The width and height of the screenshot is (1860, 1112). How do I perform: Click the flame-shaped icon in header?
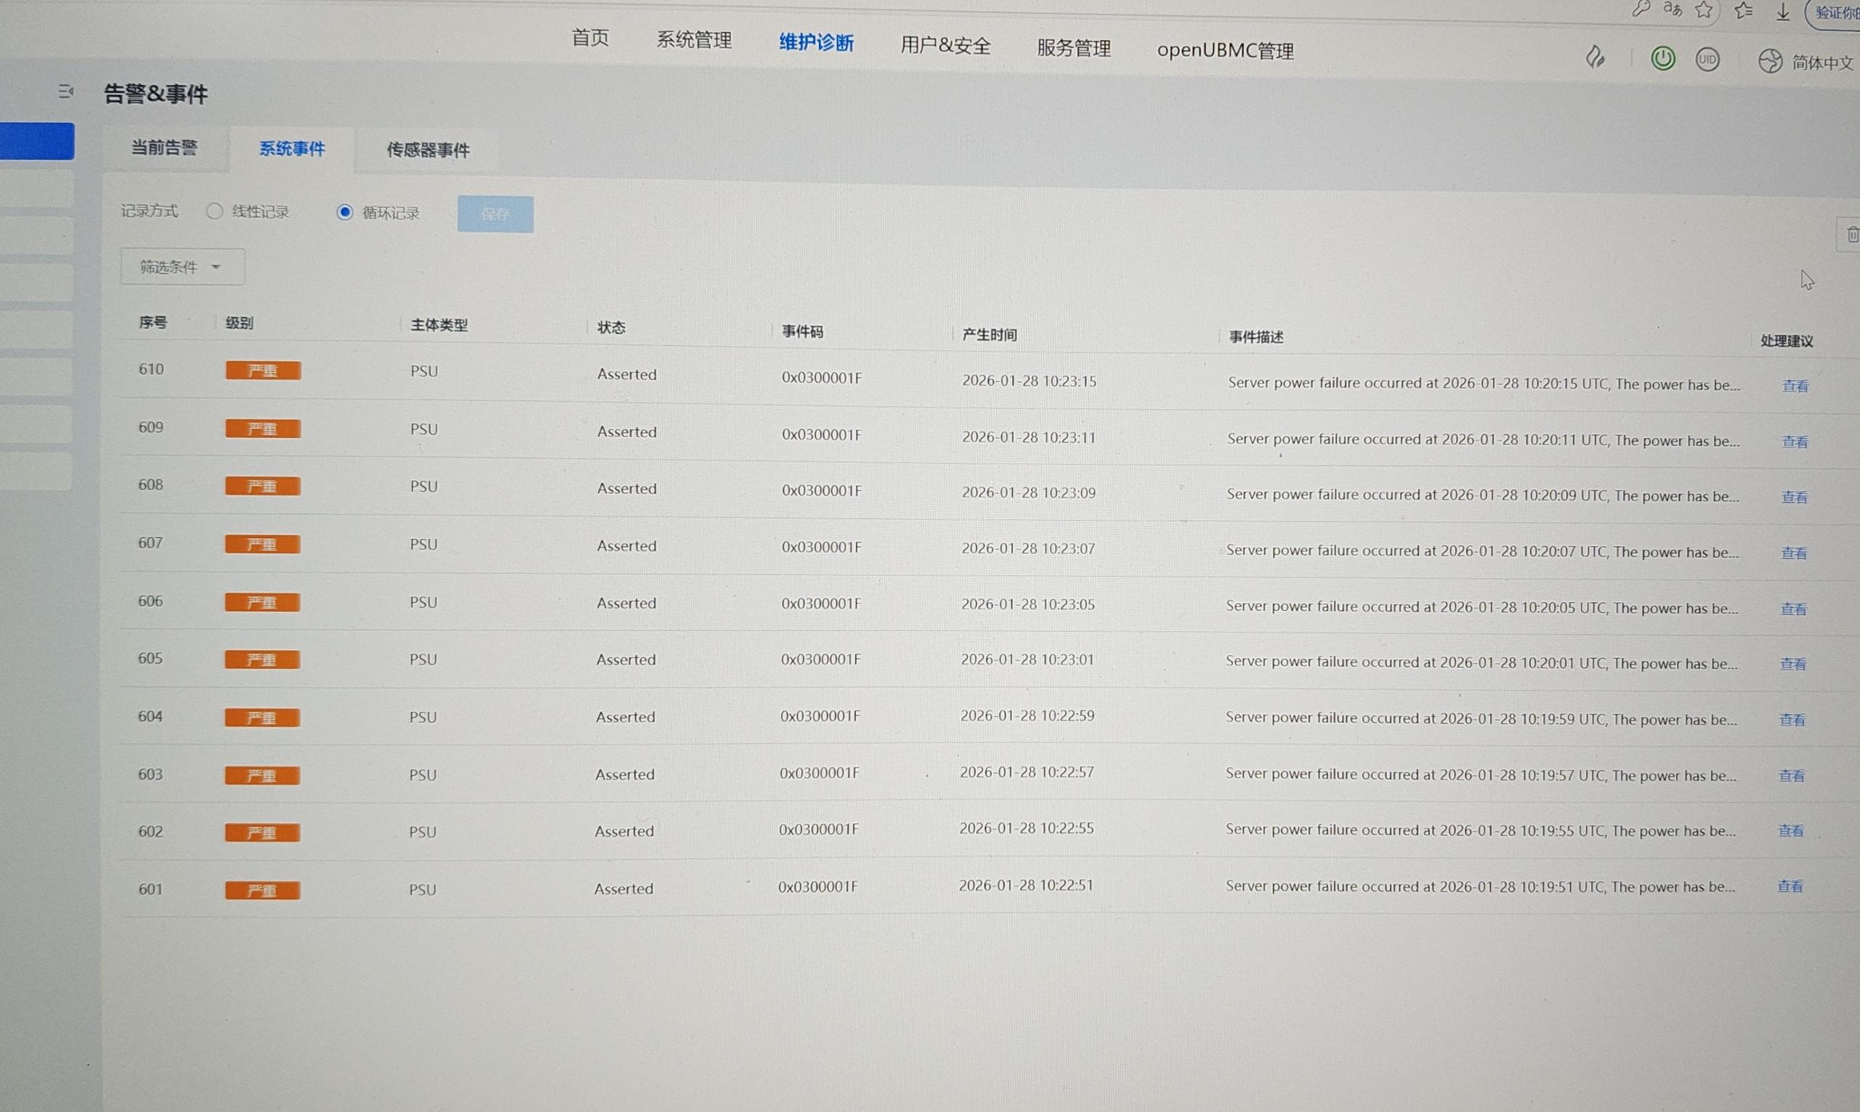[x=1596, y=57]
